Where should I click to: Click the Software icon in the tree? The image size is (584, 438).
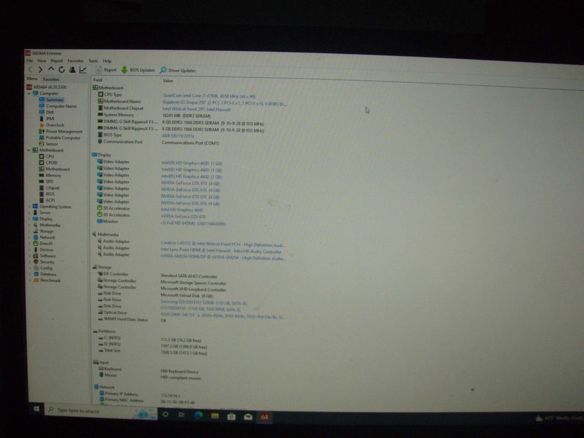(x=36, y=256)
